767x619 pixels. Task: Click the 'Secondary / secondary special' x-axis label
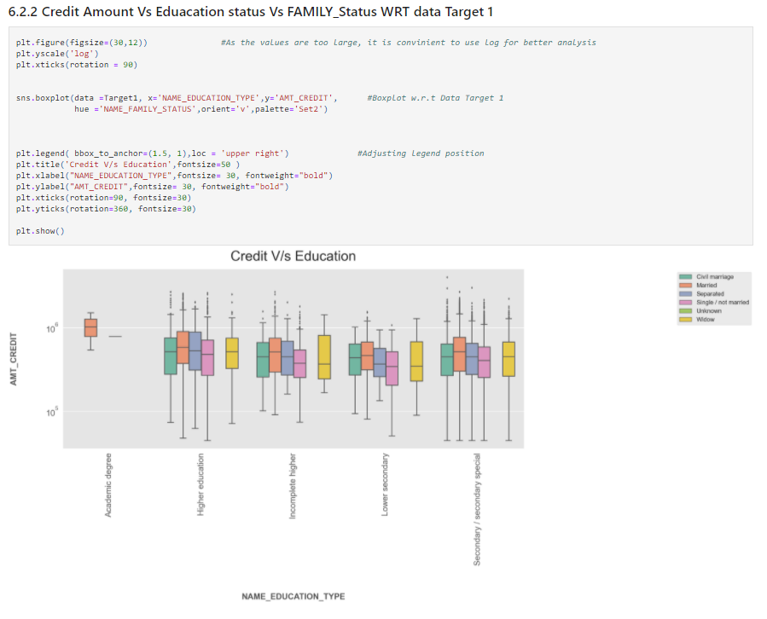[x=477, y=510]
